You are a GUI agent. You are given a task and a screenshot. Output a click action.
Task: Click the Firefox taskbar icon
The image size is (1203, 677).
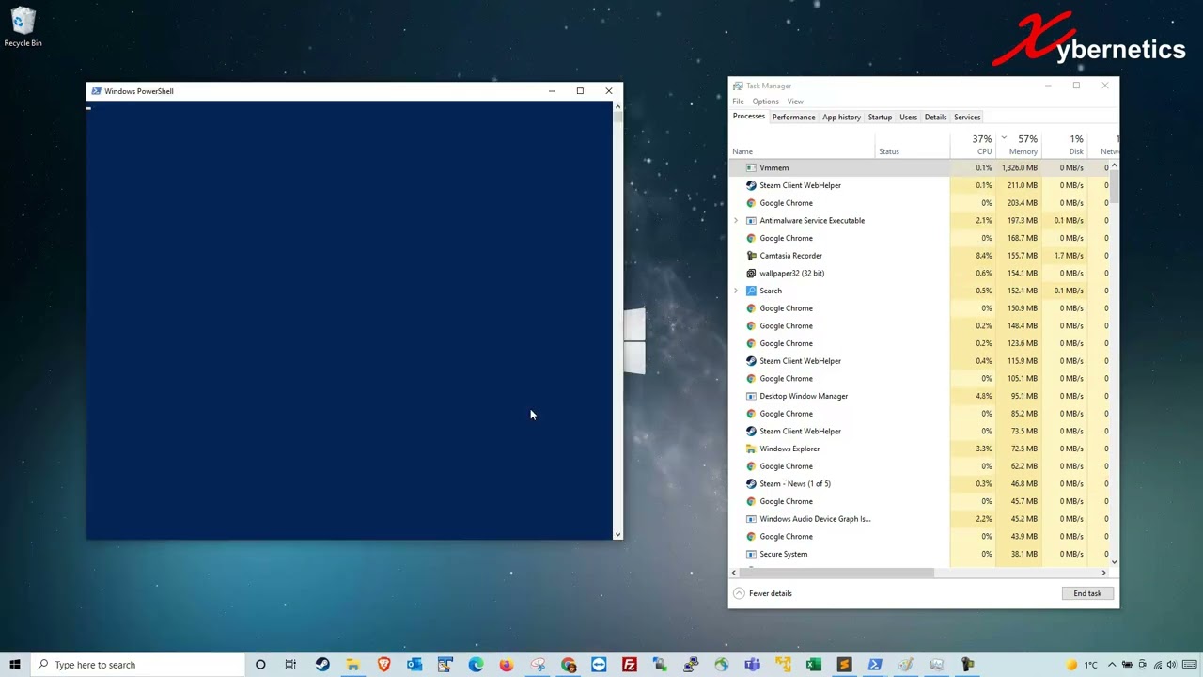(507, 665)
